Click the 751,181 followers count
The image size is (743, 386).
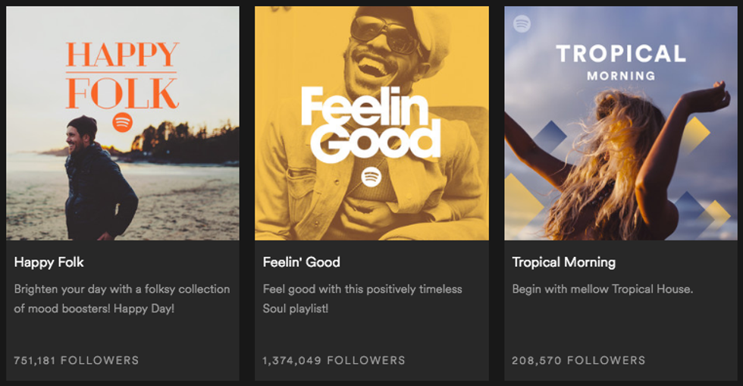coord(76,360)
